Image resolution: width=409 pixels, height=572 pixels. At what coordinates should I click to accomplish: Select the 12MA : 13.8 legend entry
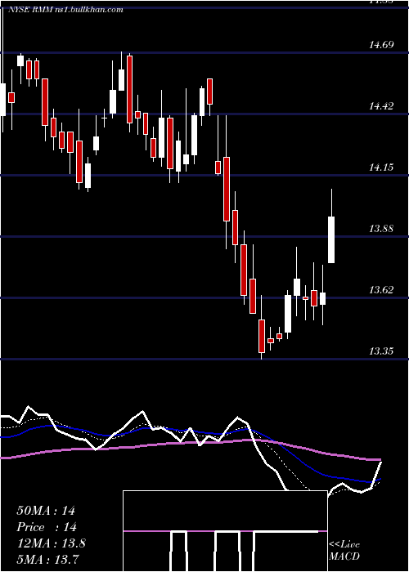pos(51,543)
